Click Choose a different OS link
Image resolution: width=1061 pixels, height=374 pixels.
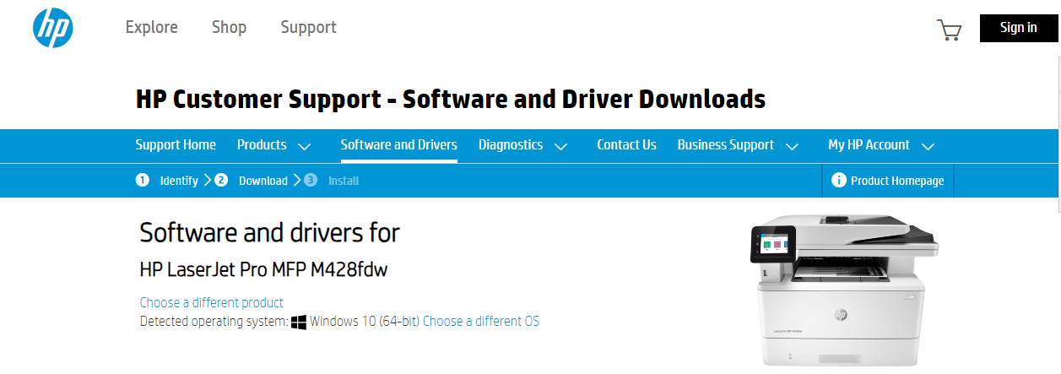pos(480,321)
